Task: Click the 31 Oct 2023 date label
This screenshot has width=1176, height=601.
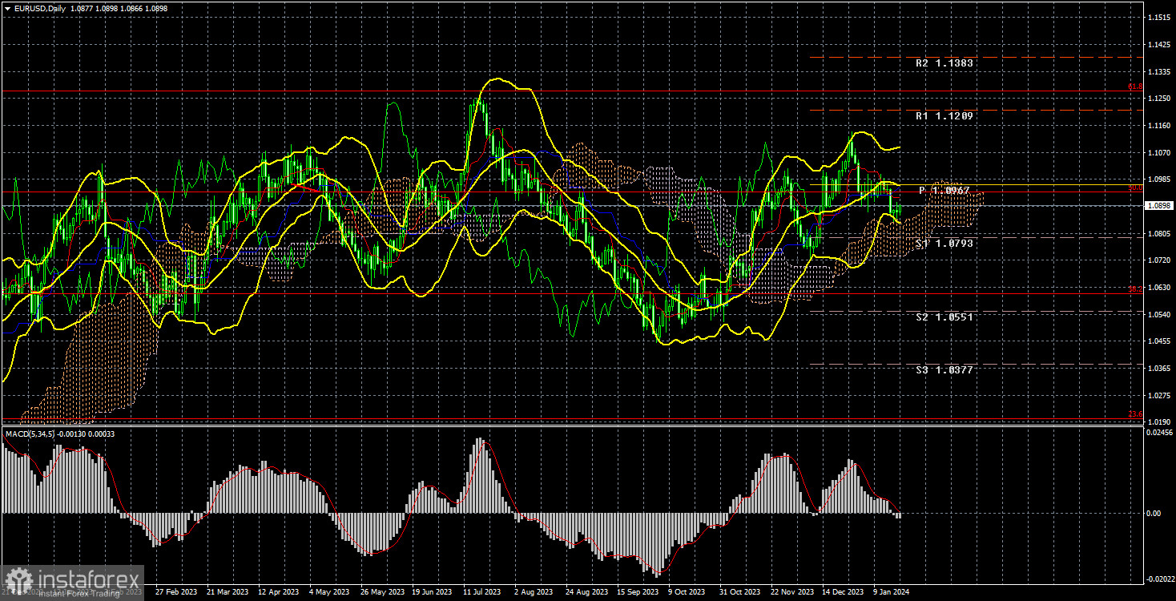Action: [x=739, y=592]
